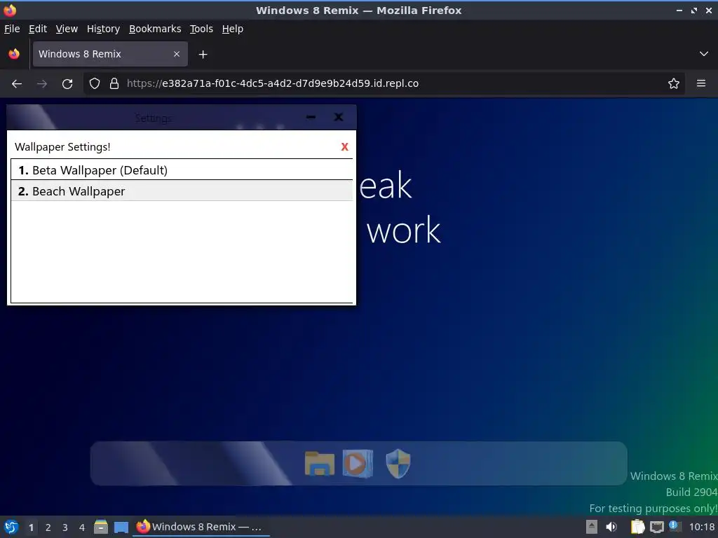The image size is (718, 538).
Task: Open the Help menu
Action: [x=232, y=29]
